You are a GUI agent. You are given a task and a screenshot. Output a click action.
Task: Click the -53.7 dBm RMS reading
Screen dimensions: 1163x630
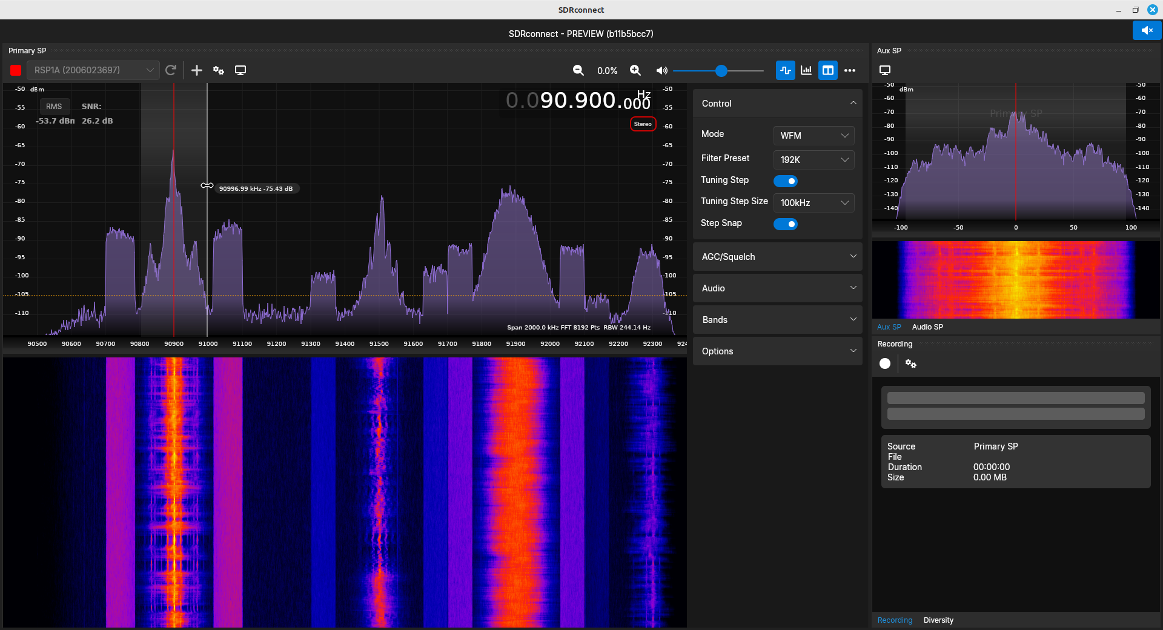pos(55,121)
